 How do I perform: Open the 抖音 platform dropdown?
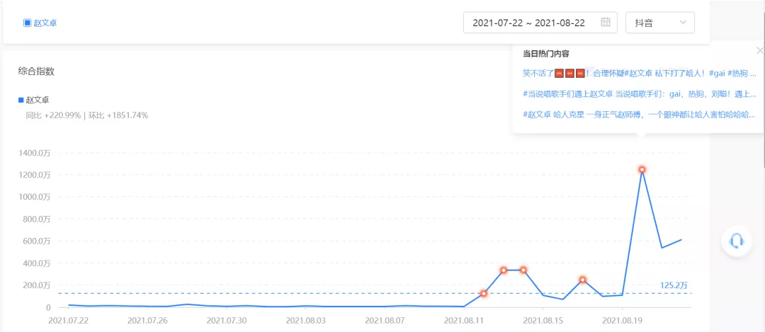coord(659,23)
